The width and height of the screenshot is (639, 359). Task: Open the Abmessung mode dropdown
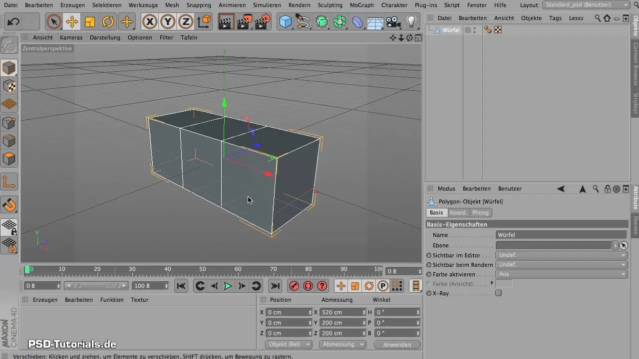point(342,345)
